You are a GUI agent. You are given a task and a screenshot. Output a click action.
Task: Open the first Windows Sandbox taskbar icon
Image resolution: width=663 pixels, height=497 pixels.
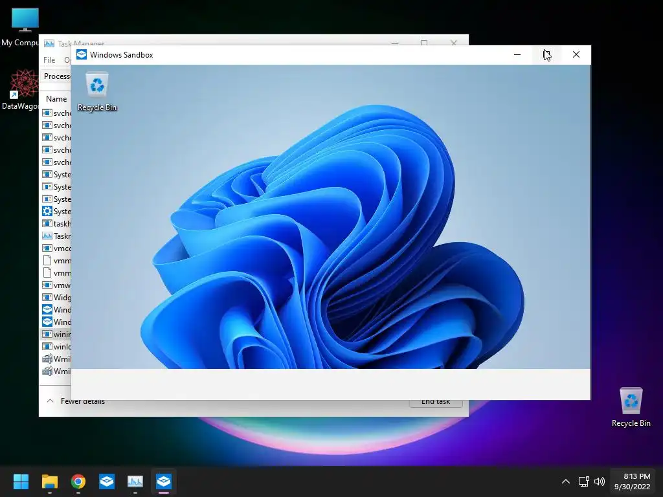(x=107, y=481)
